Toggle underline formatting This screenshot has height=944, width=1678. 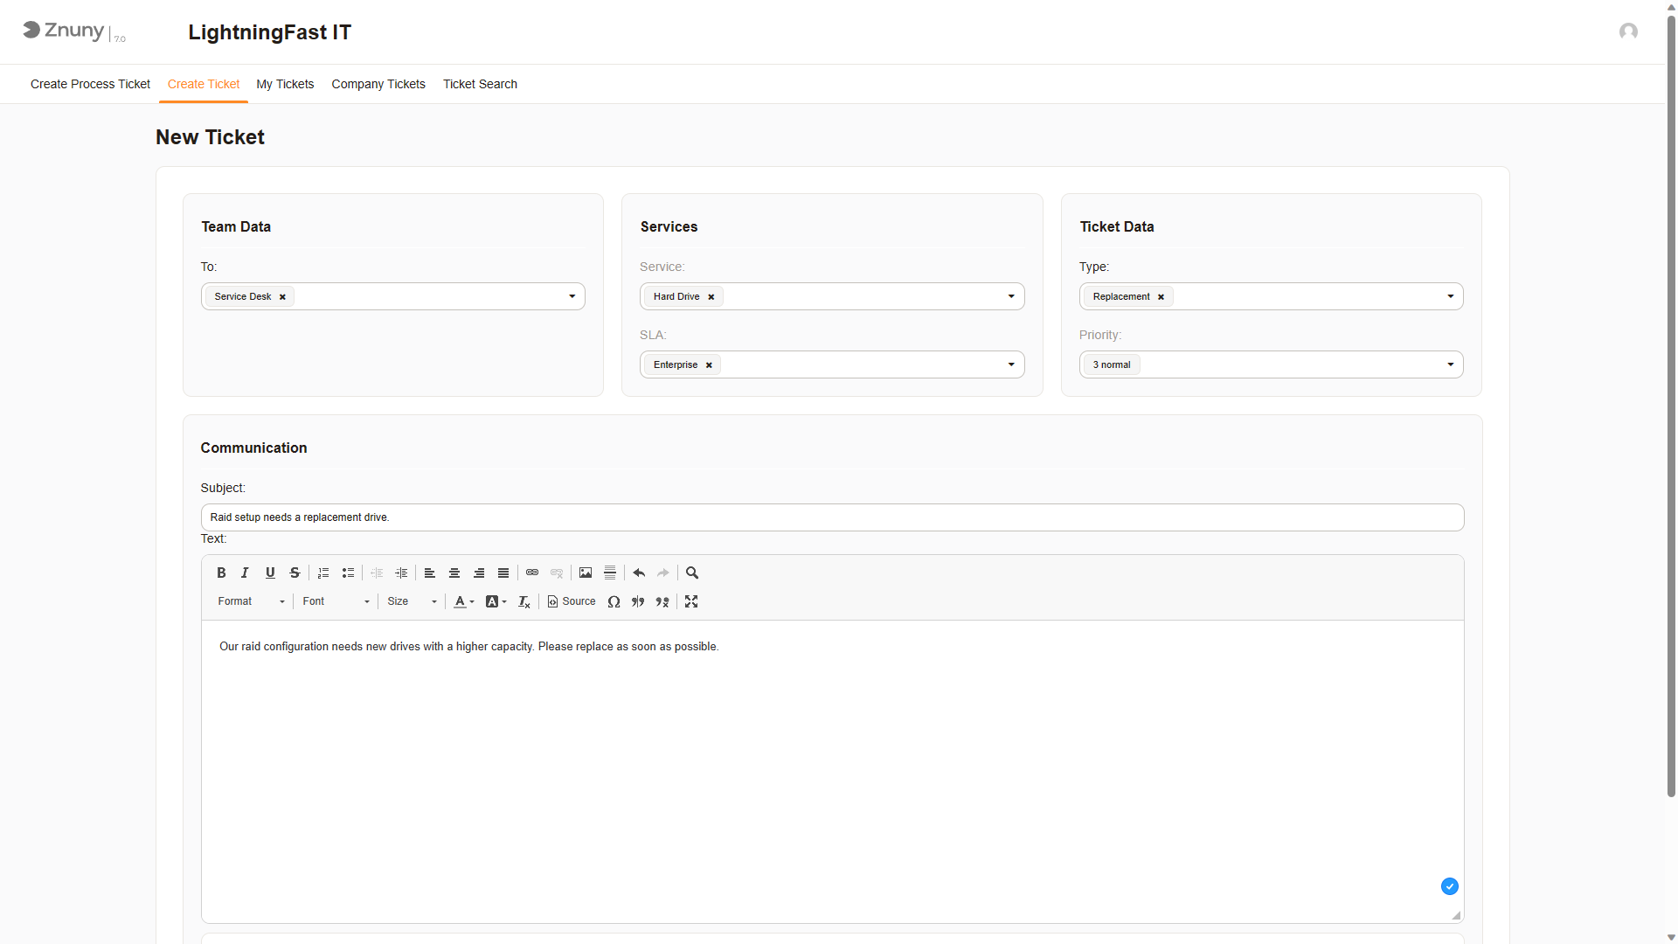[x=270, y=573]
